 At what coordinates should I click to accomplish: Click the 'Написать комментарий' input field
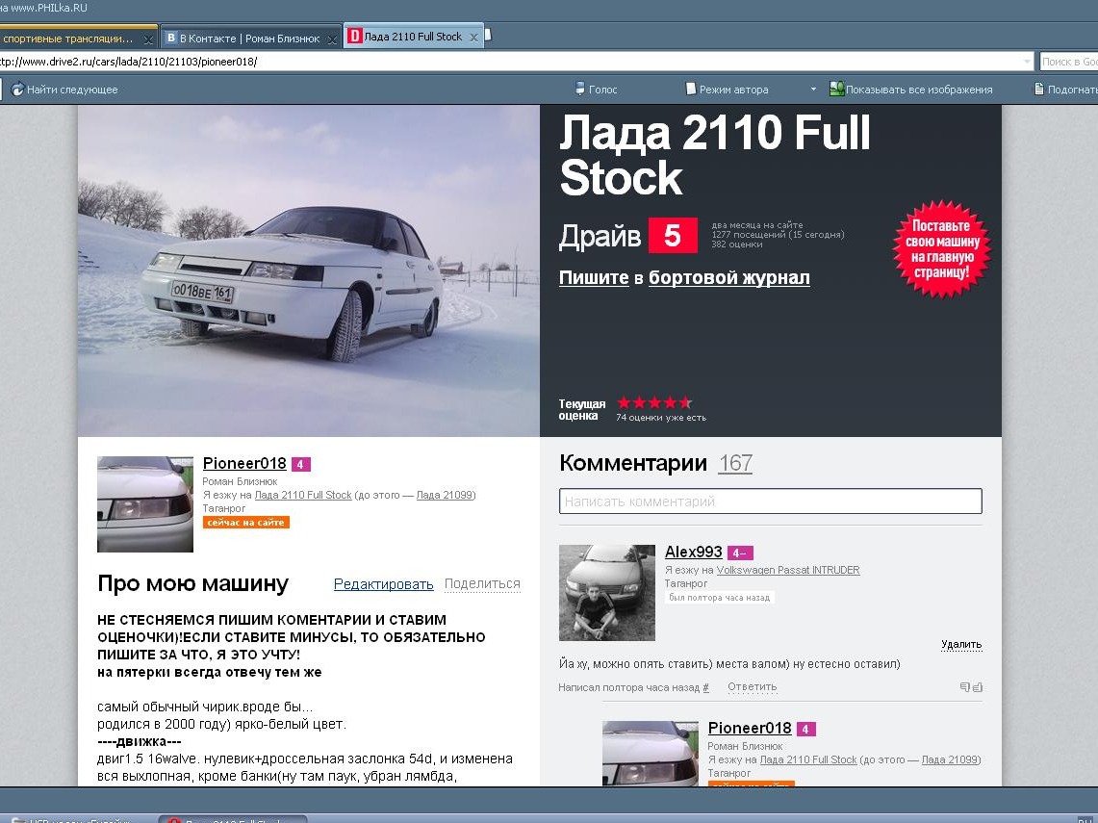click(x=770, y=502)
